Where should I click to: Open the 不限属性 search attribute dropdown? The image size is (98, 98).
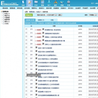(x=93, y=15)
